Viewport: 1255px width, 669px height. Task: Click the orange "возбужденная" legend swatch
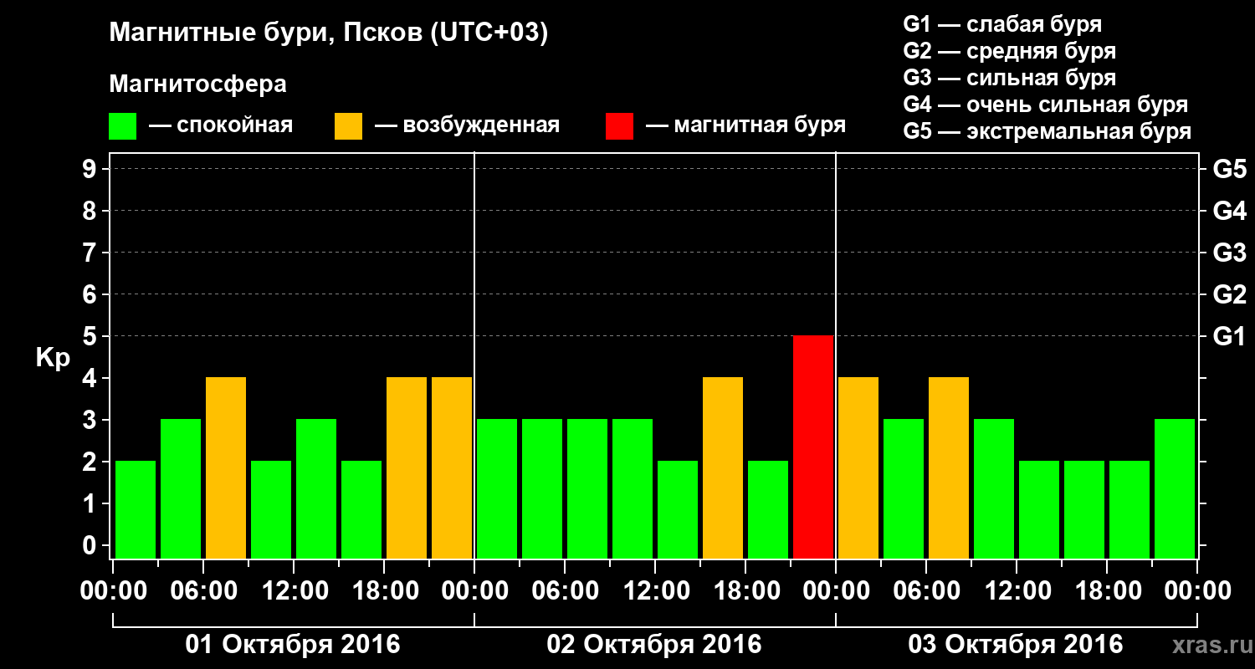[x=349, y=126]
